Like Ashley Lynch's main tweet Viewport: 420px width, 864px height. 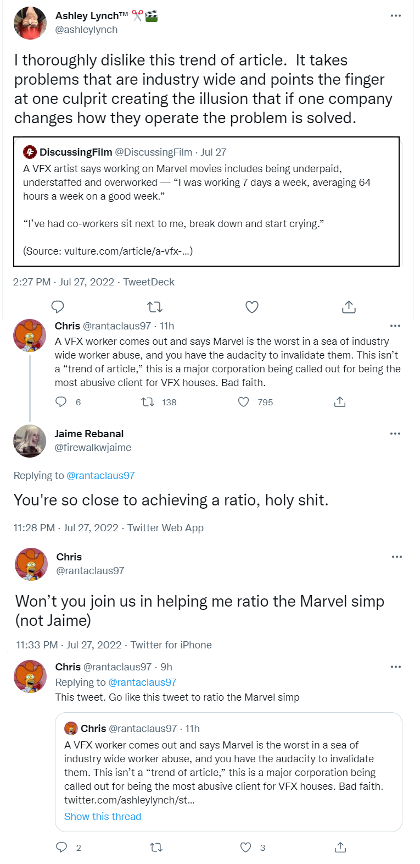(252, 307)
